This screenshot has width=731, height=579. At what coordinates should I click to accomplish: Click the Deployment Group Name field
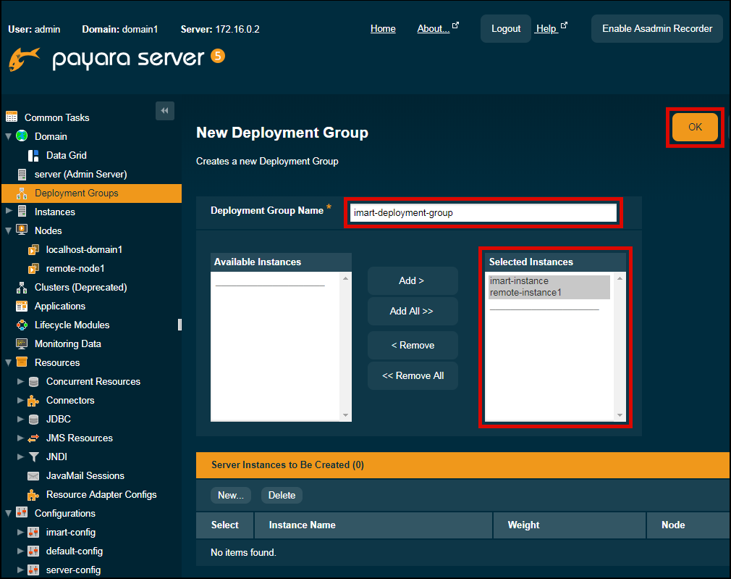coord(483,212)
